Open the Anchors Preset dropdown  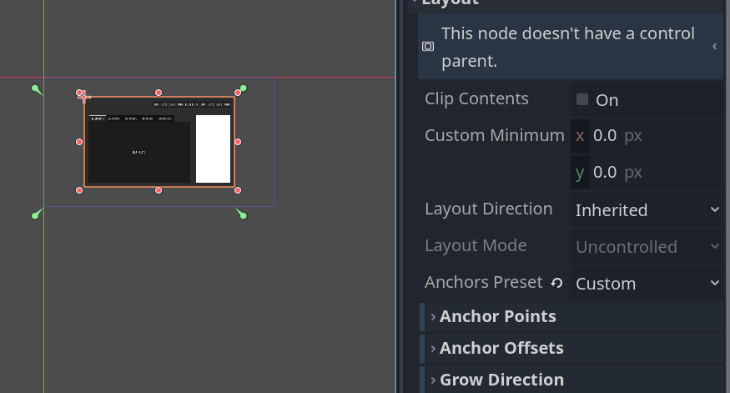647,284
